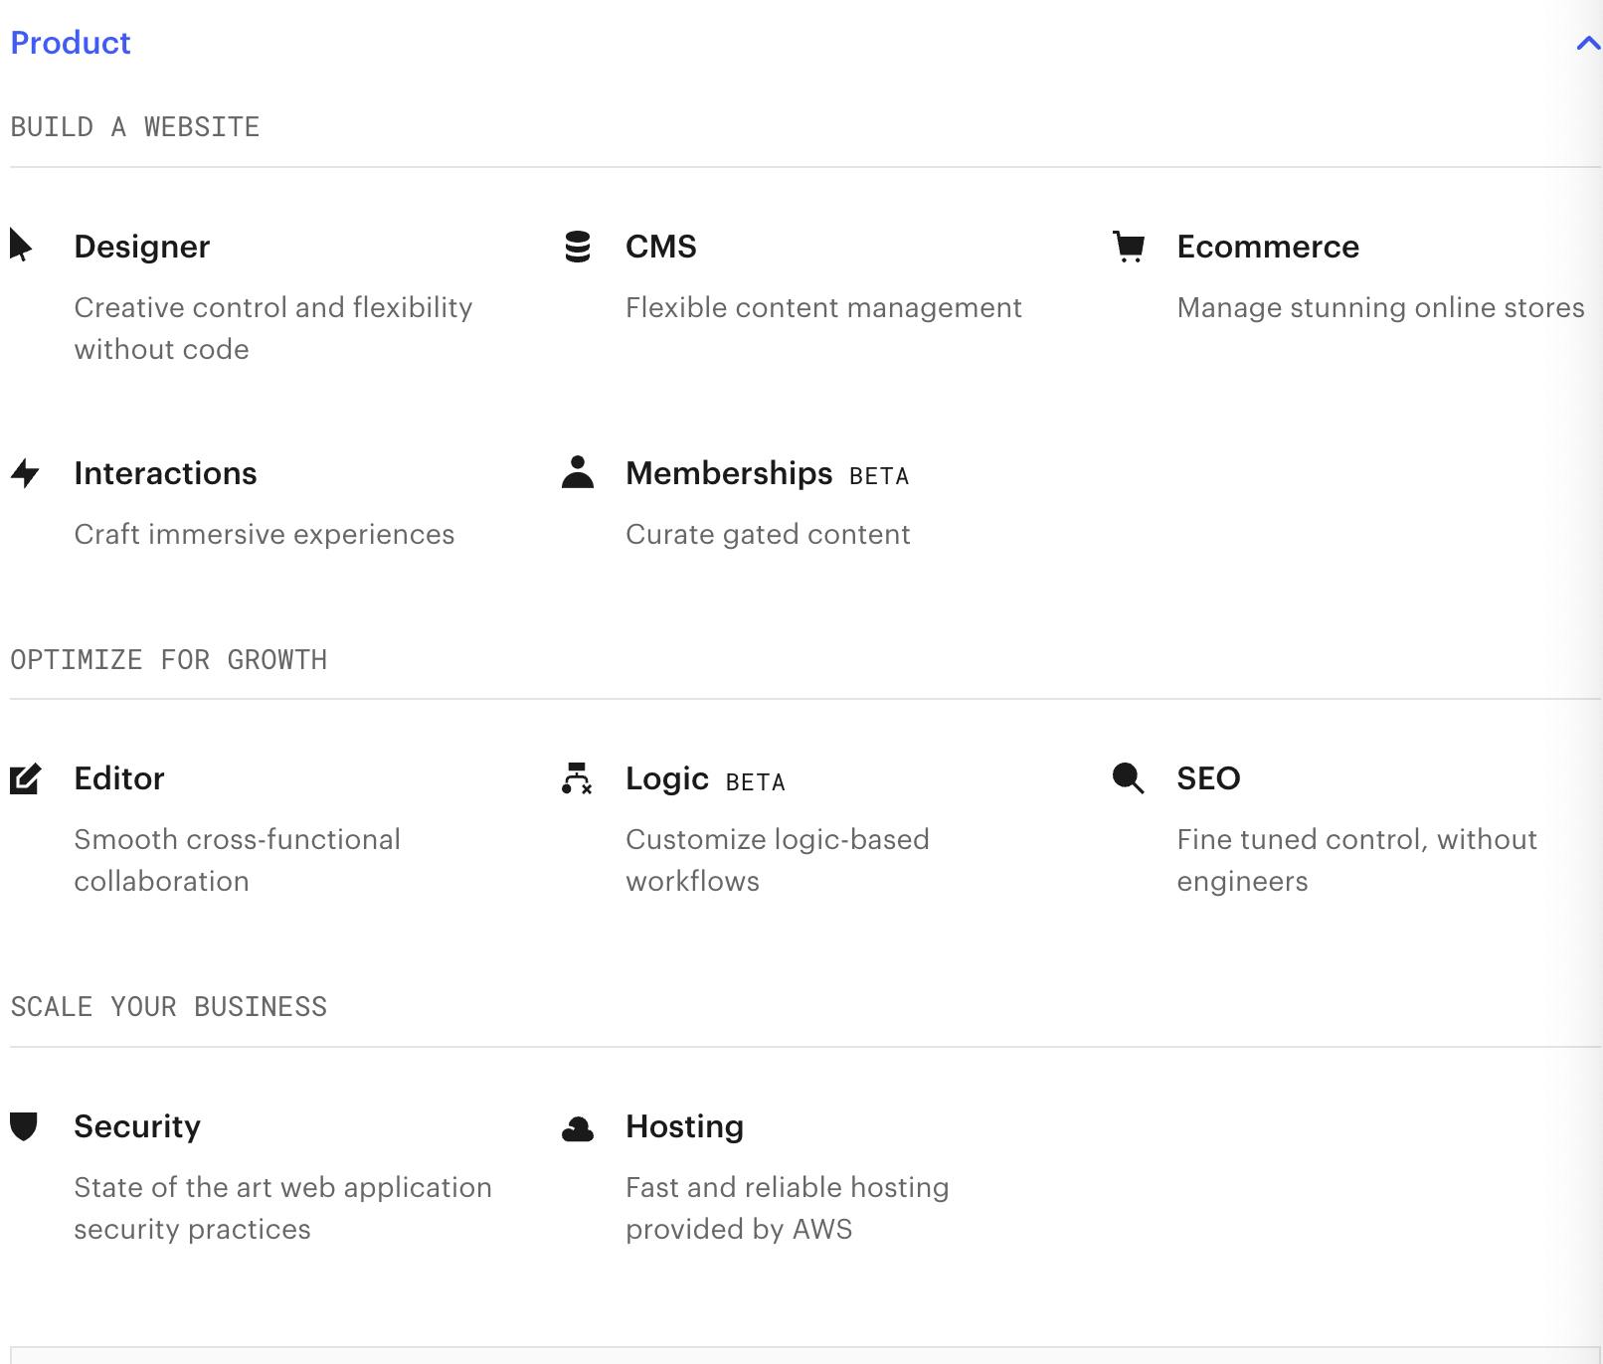The image size is (1603, 1364).
Task: Click the Editor pencil icon
Action: [25, 778]
